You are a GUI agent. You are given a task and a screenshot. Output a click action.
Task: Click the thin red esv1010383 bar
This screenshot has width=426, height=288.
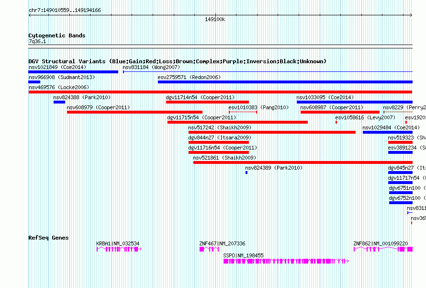243,112
